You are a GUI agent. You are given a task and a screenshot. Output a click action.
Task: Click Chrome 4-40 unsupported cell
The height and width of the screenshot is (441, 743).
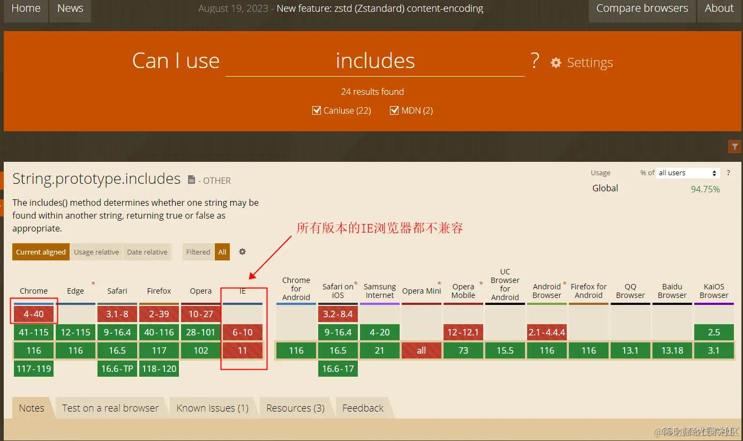pyautogui.click(x=34, y=314)
